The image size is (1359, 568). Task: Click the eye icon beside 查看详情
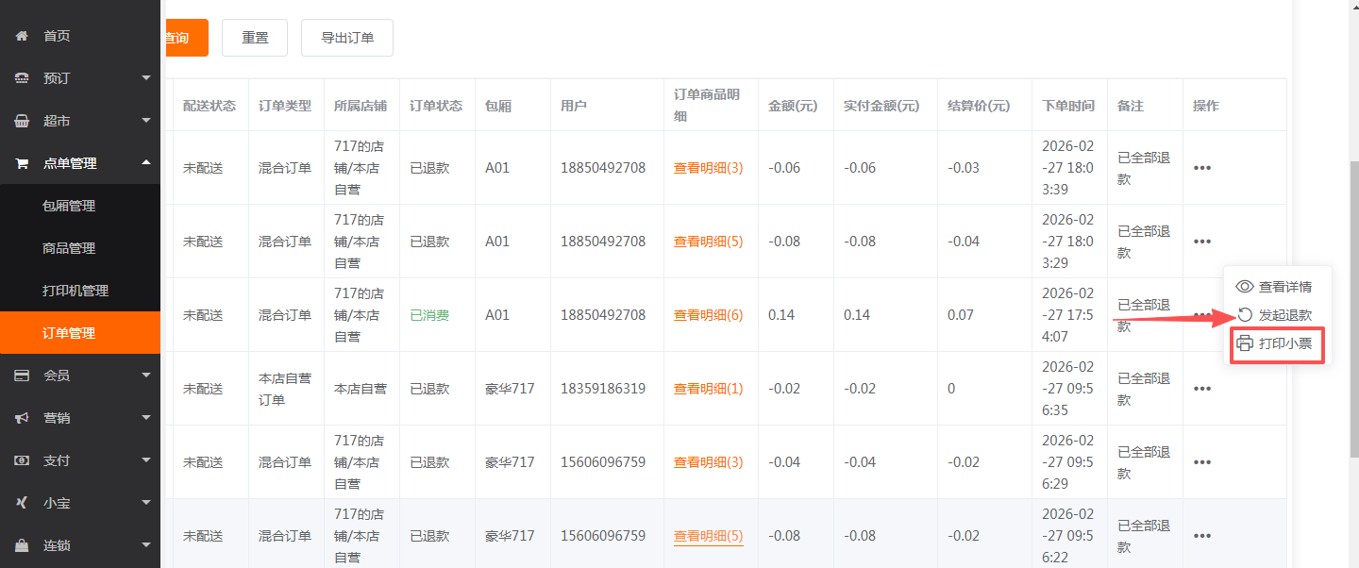1245,287
